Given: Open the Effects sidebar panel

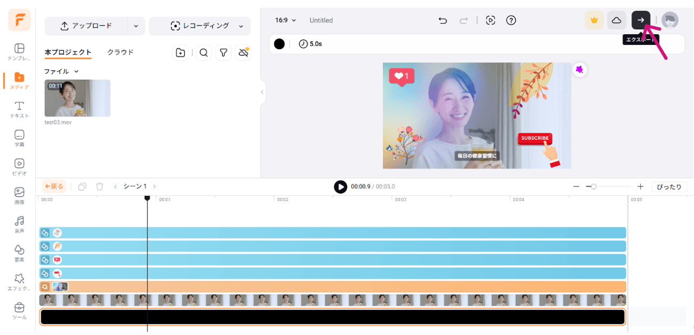Looking at the screenshot, I should click(19, 282).
